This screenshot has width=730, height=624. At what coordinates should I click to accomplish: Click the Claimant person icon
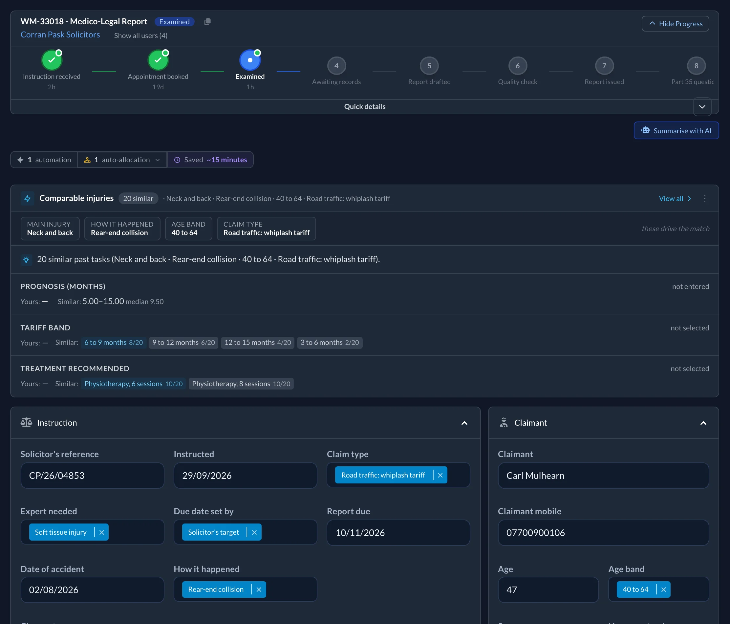[504, 422]
